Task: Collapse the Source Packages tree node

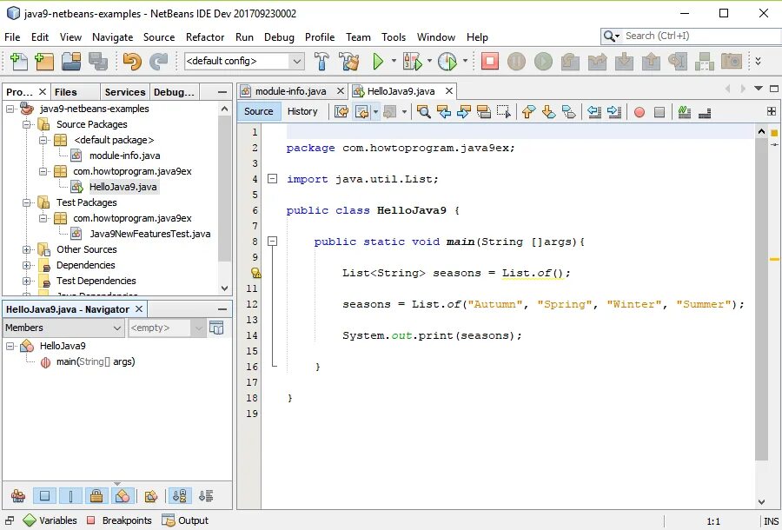Action: tap(26, 124)
